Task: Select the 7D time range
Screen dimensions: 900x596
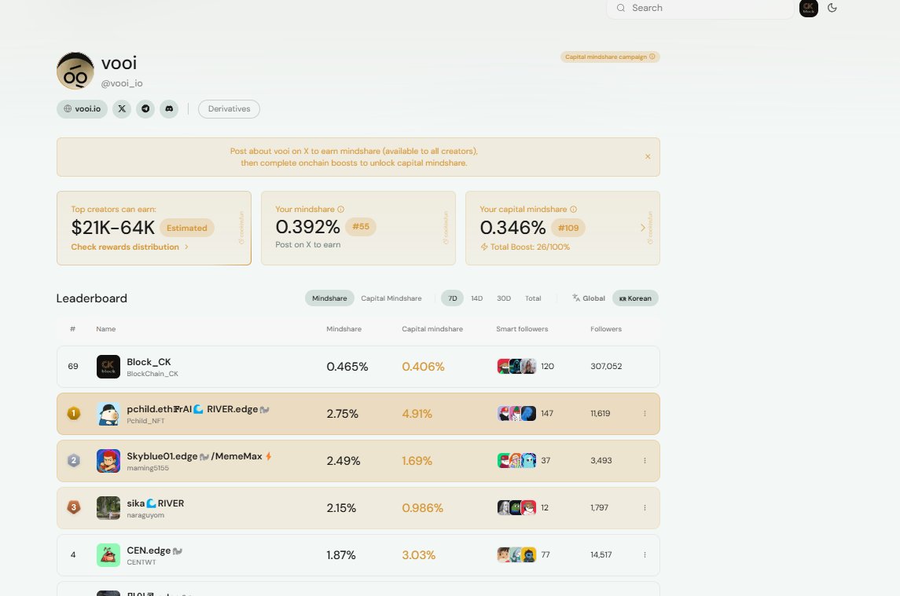Action: (452, 298)
